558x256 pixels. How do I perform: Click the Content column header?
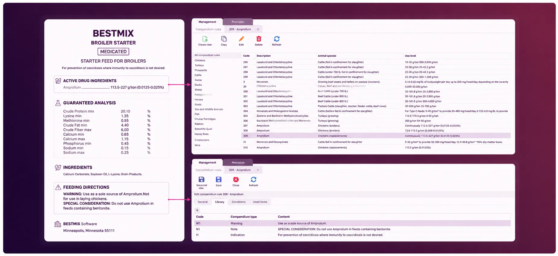[284, 217]
